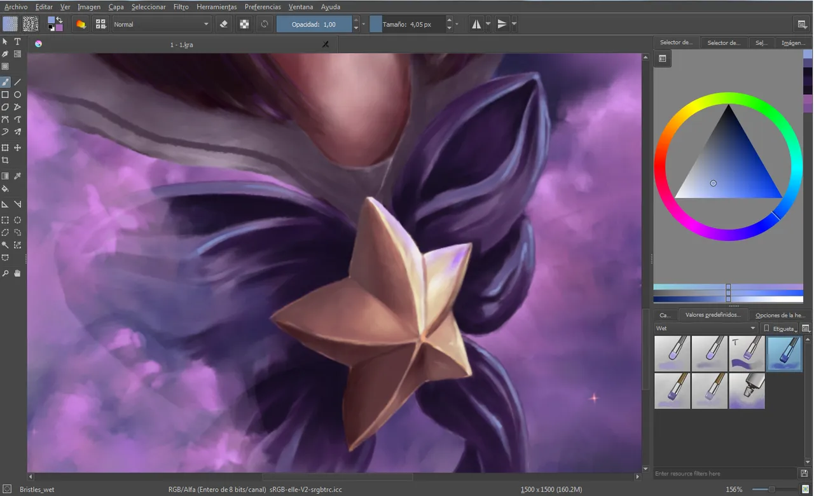Select the Bezier Curve tool
Image resolution: width=814 pixels, height=496 pixels.
[x=5, y=120]
